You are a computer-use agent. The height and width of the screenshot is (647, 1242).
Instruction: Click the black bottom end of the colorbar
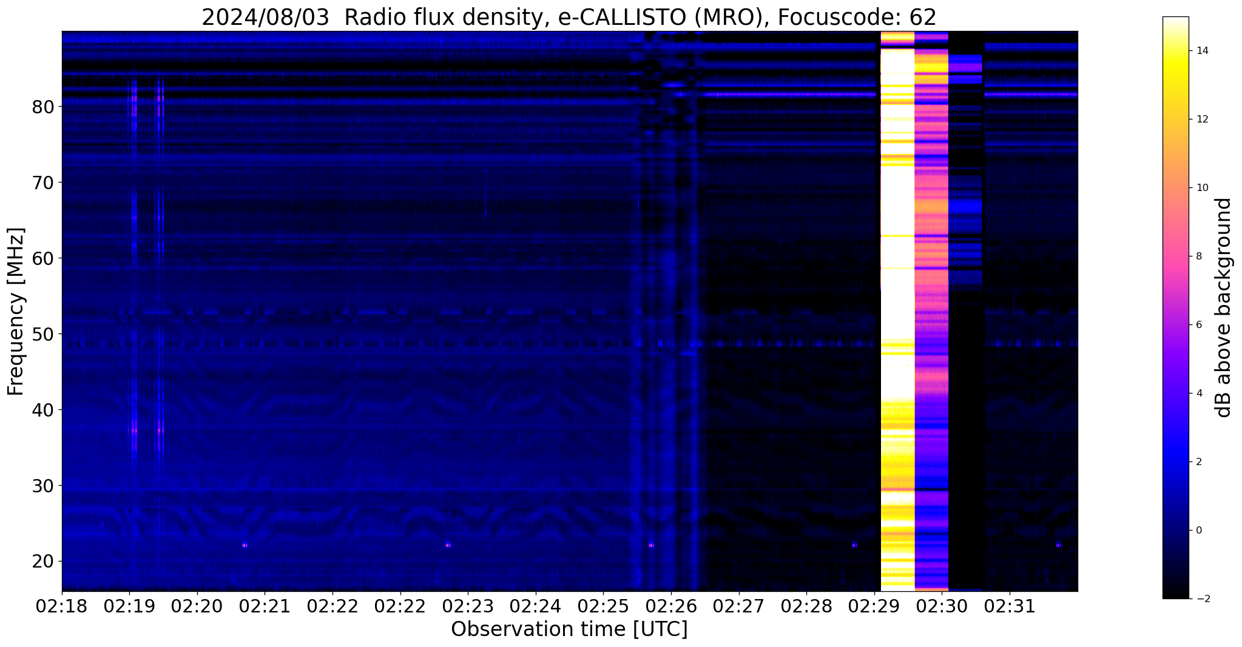(1175, 593)
